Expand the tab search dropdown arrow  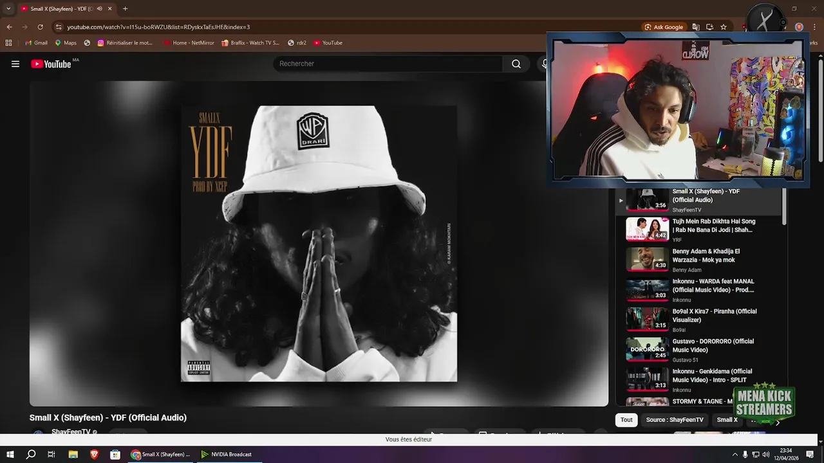click(8, 9)
